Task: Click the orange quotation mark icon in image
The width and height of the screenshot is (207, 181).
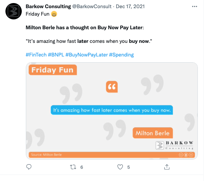Action: pyautogui.click(x=111, y=87)
